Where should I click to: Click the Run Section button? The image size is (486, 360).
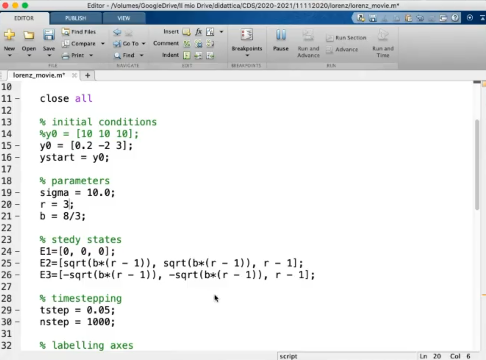click(346, 38)
